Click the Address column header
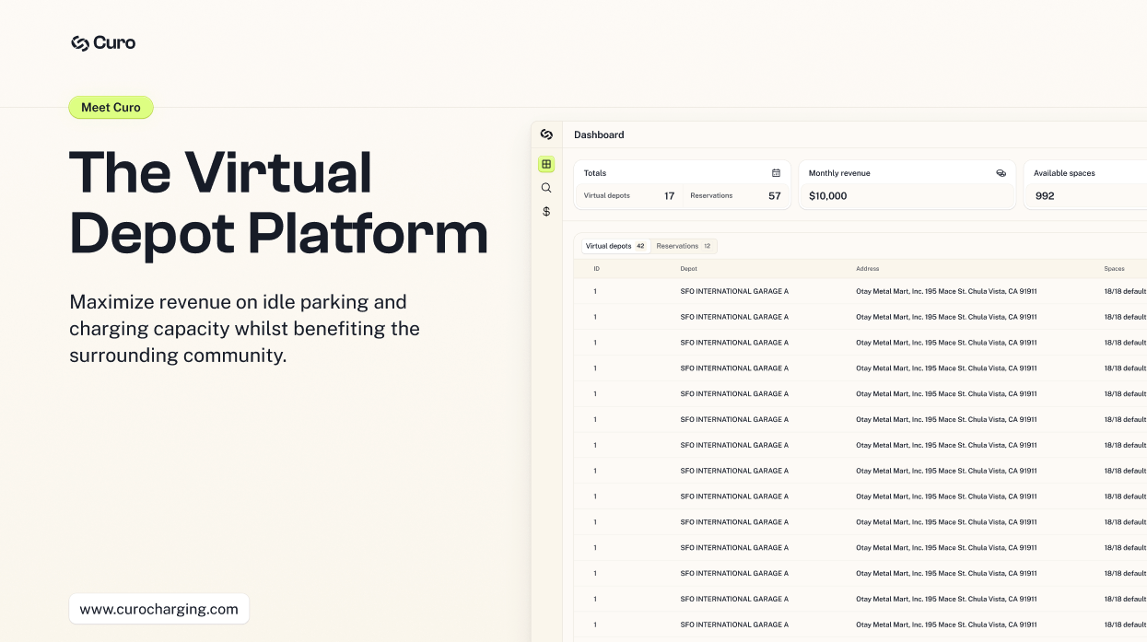 point(867,269)
